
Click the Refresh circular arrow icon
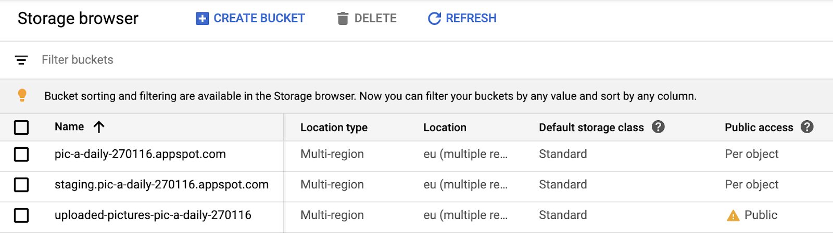[x=434, y=19]
